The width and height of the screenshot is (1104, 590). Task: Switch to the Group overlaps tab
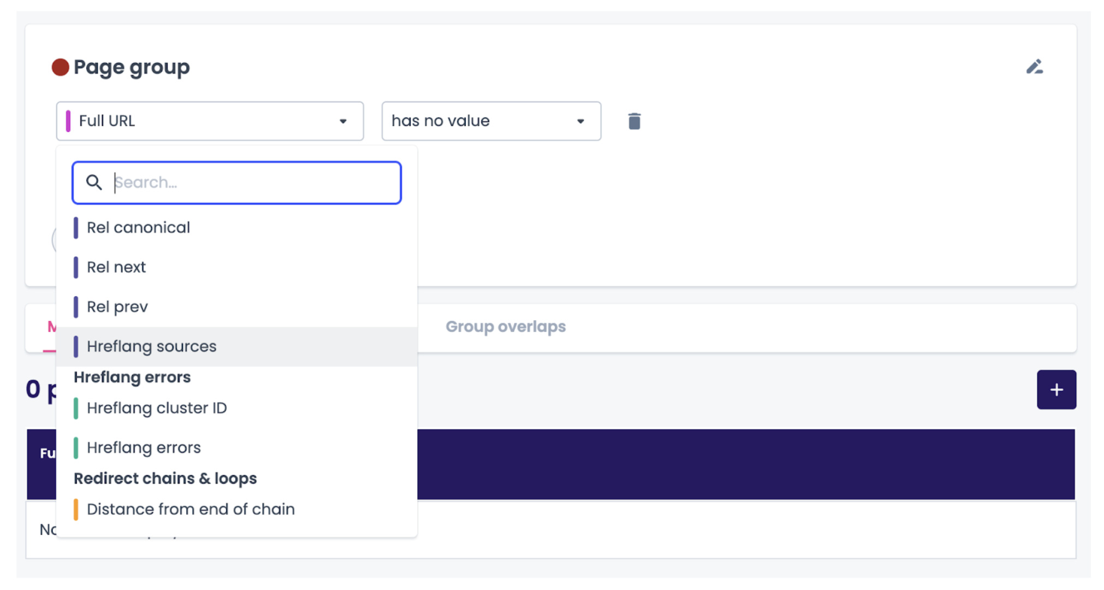[506, 327]
